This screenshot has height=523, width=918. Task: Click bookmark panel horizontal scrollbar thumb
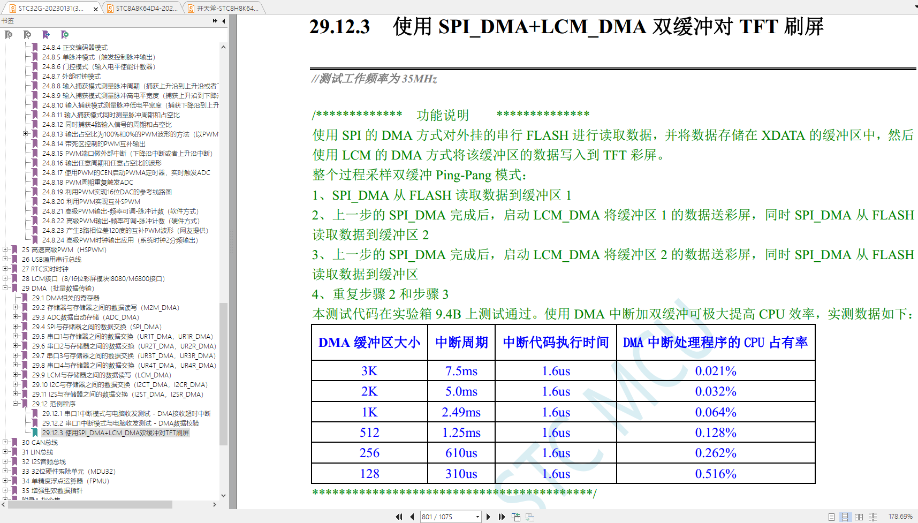click(x=89, y=504)
